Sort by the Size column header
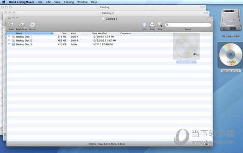 (61, 33)
